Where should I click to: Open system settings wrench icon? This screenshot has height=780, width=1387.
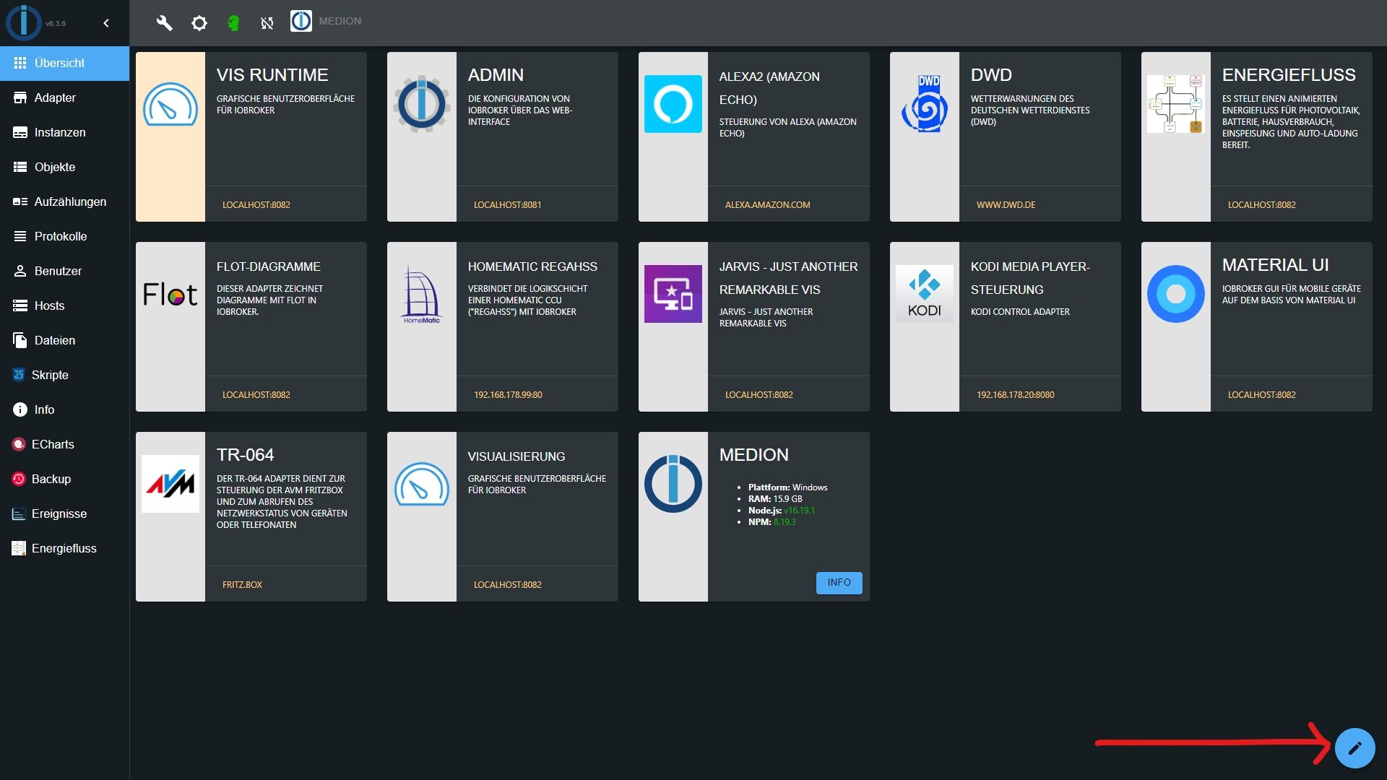tap(165, 23)
